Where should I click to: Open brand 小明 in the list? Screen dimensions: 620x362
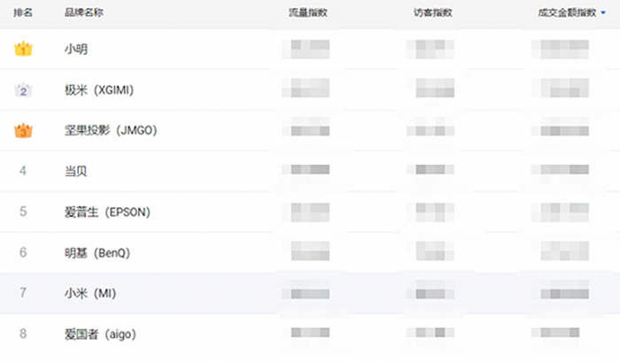(76, 49)
